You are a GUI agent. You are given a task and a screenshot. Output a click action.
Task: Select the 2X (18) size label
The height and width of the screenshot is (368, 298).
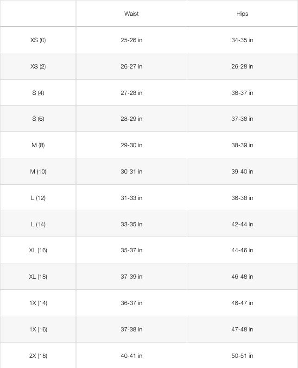pos(38,356)
